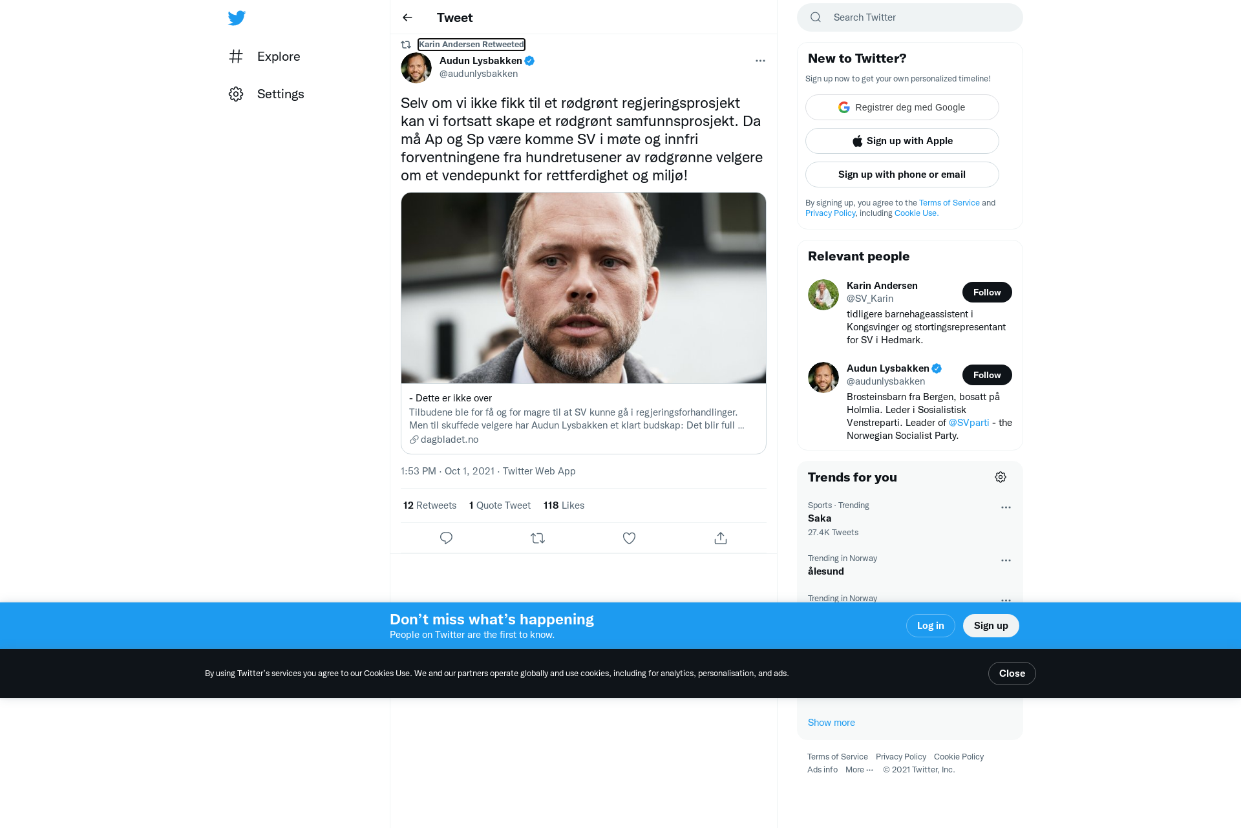Go back using the arrow icon
Viewport: 1241px width, 828px height.
(407, 17)
